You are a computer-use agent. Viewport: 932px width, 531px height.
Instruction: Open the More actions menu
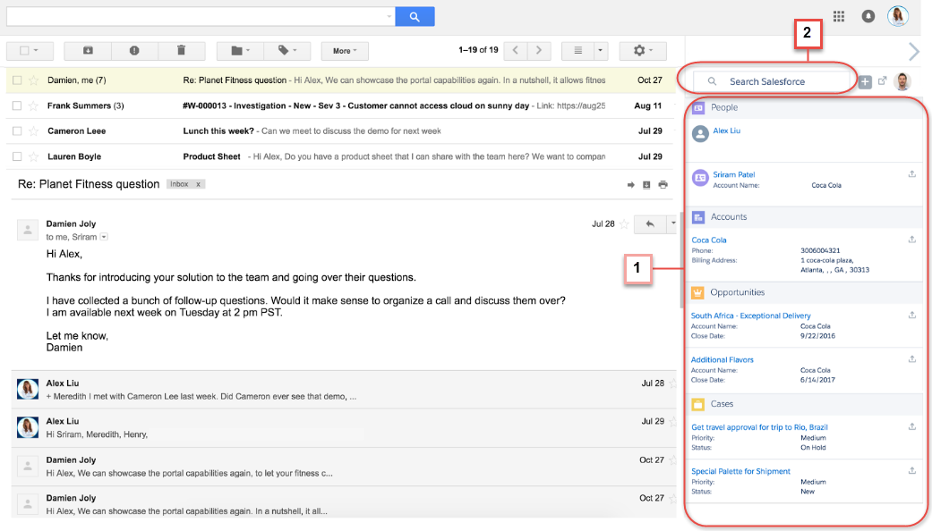point(345,51)
